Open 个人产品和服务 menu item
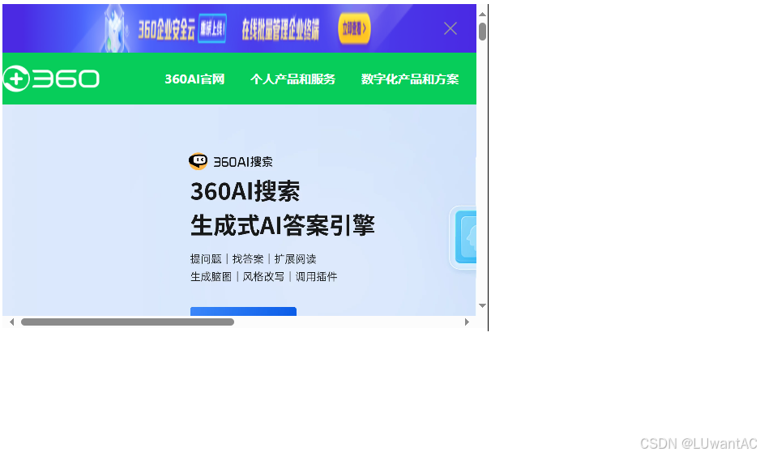760x456 pixels. click(292, 79)
